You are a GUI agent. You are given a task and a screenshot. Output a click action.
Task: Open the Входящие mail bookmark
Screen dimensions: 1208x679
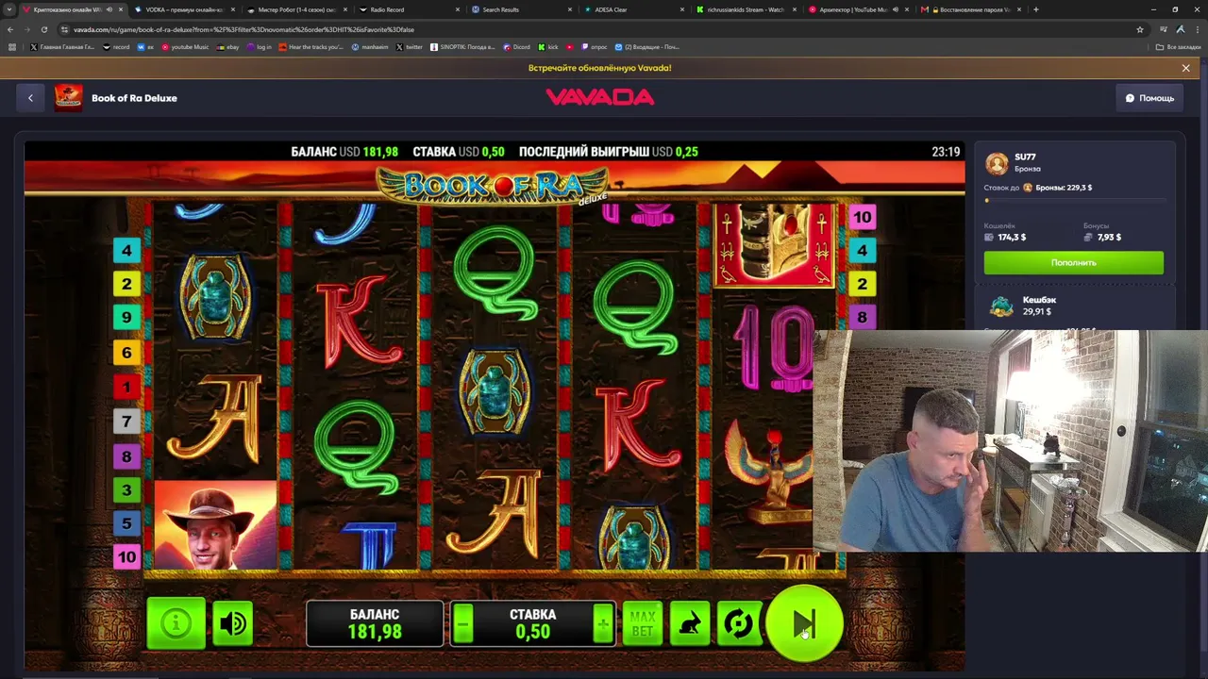click(646, 47)
